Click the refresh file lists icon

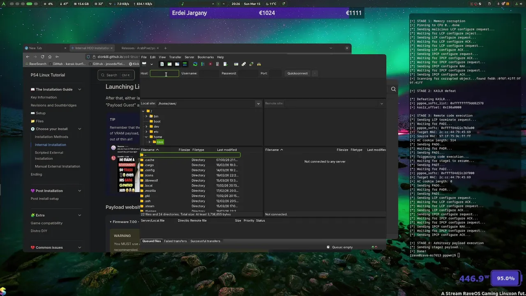pos(195,64)
